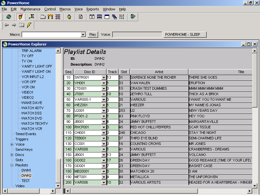
Task: Click the exit door toolbar icon
Action: (x=133, y=17)
